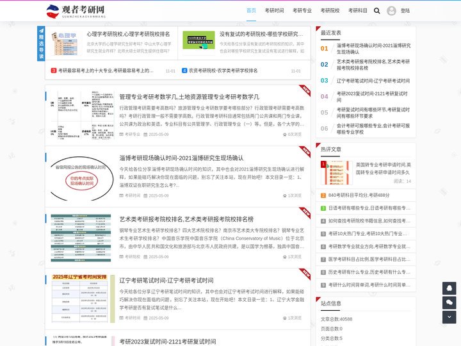Open article 考研2023复试时间-2121考研复试时间

coord(168,342)
